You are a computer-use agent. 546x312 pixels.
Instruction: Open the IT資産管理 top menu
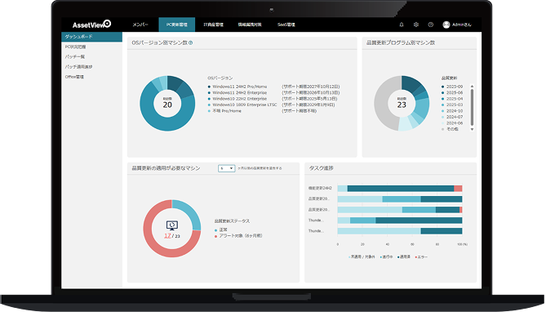pyautogui.click(x=214, y=25)
